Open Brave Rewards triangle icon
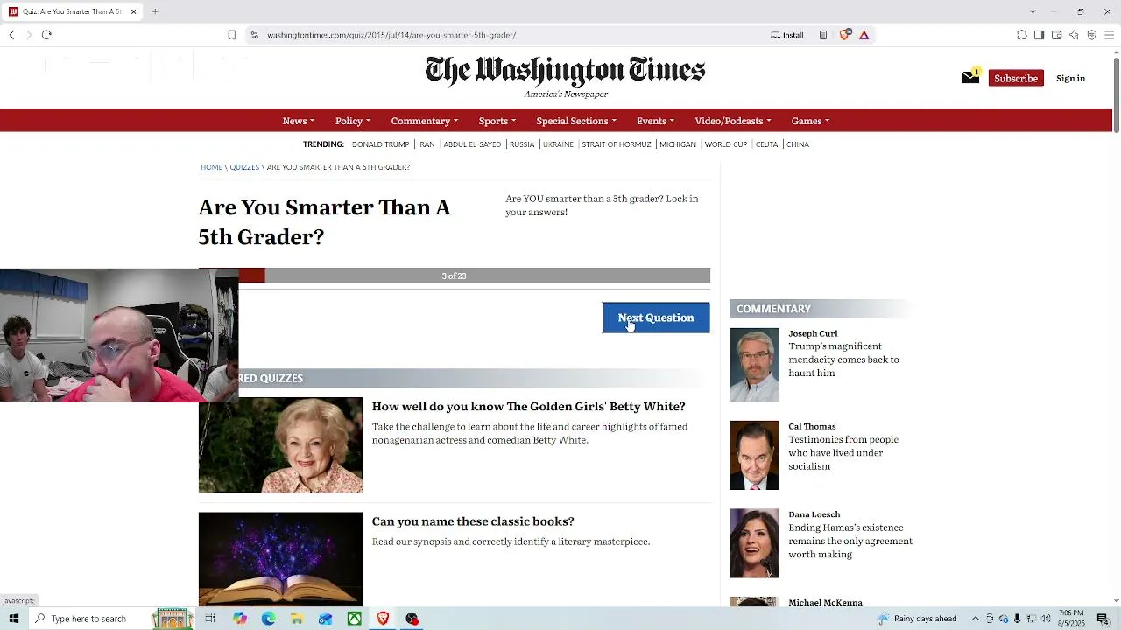 coord(864,35)
